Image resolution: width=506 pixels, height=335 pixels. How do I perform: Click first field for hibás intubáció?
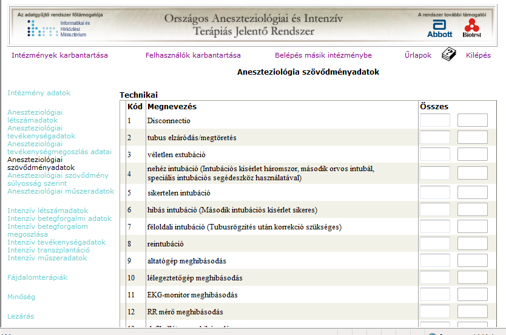[x=434, y=209]
